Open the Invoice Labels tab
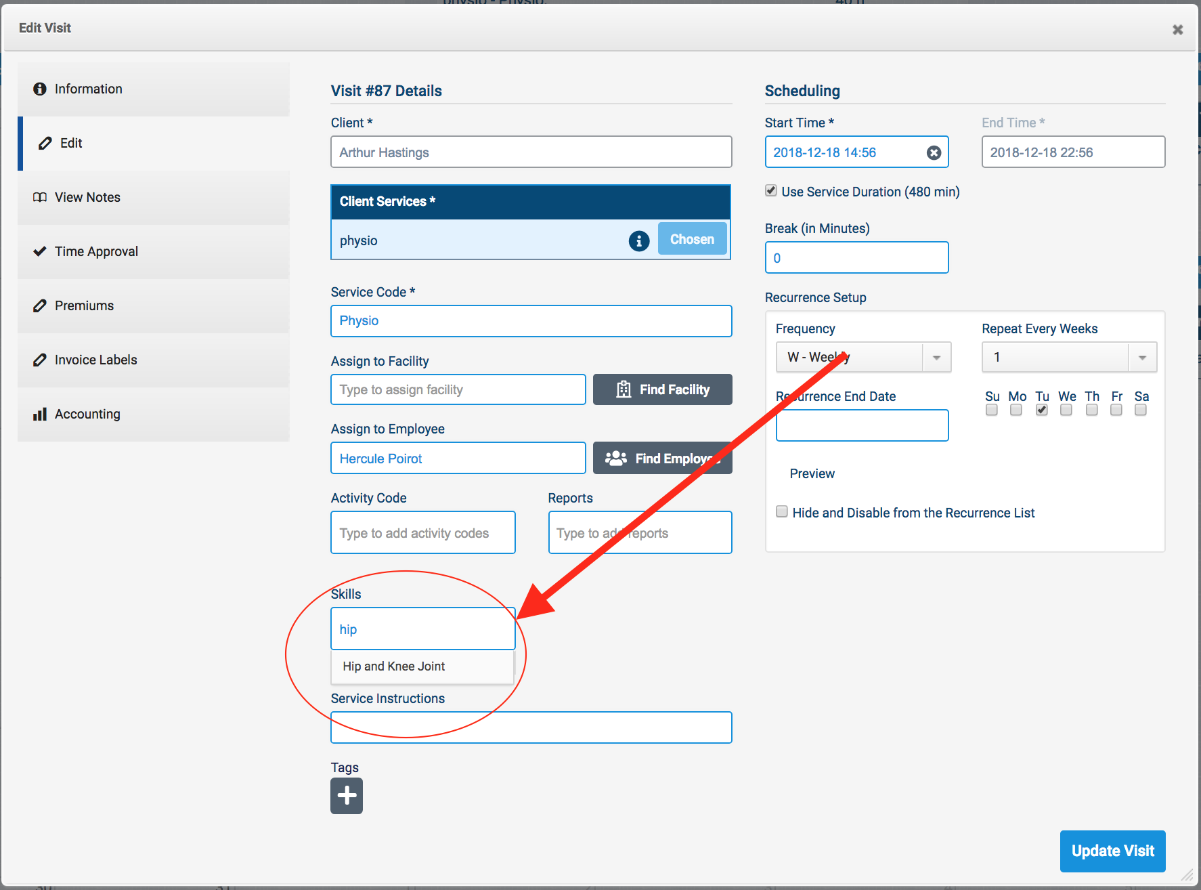 (x=95, y=360)
